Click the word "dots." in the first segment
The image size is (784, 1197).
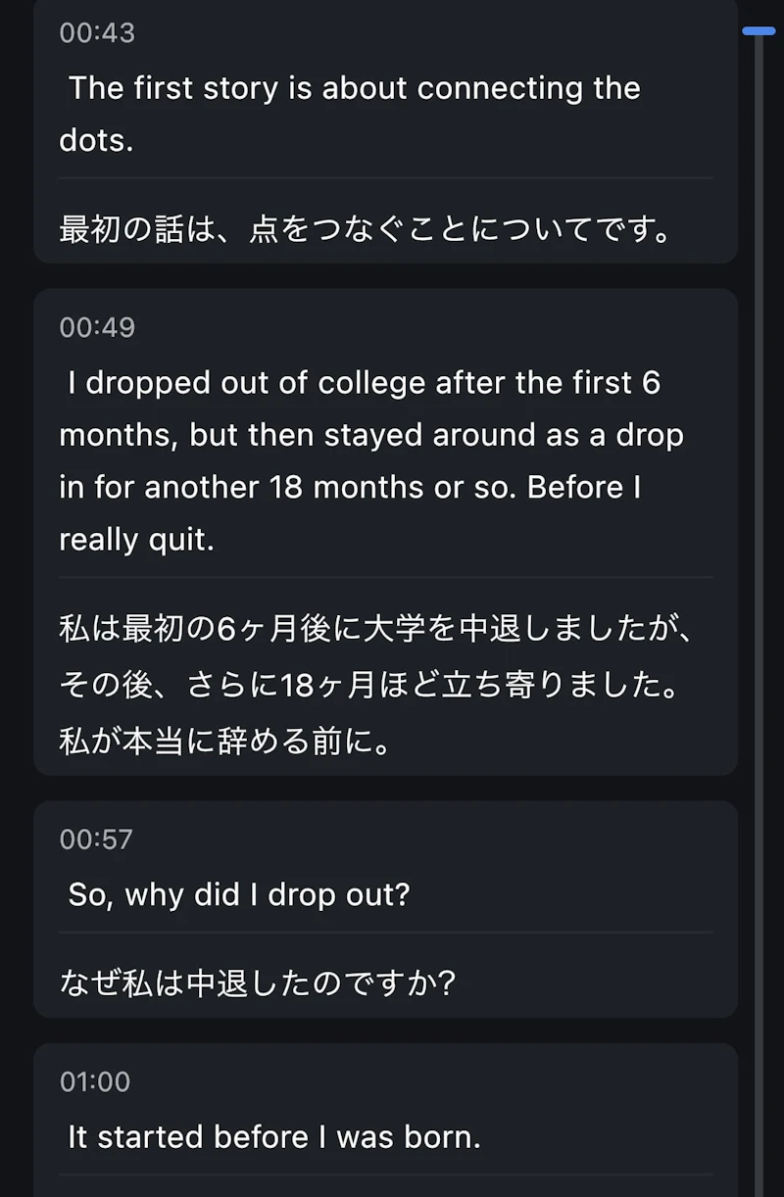click(x=96, y=140)
